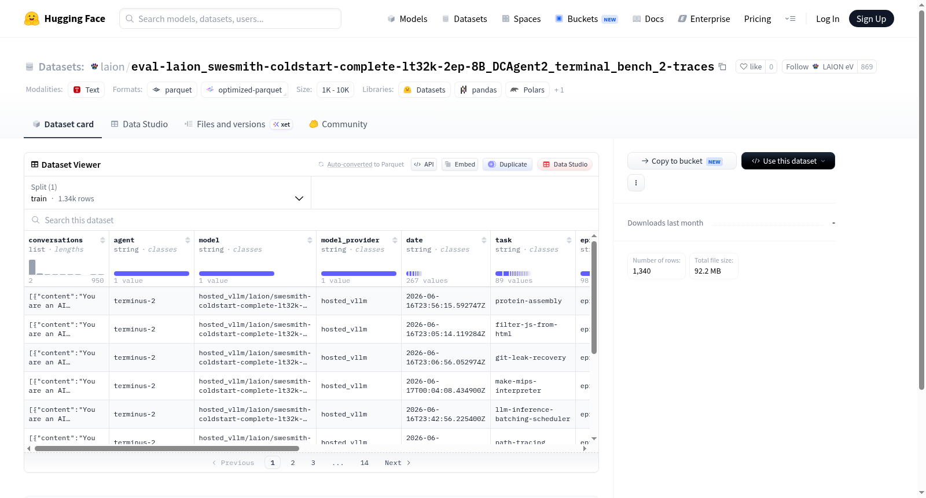This screenshot has width=926, height=498.
Task: Click the Log In link
Action: (x=828, y=19)
